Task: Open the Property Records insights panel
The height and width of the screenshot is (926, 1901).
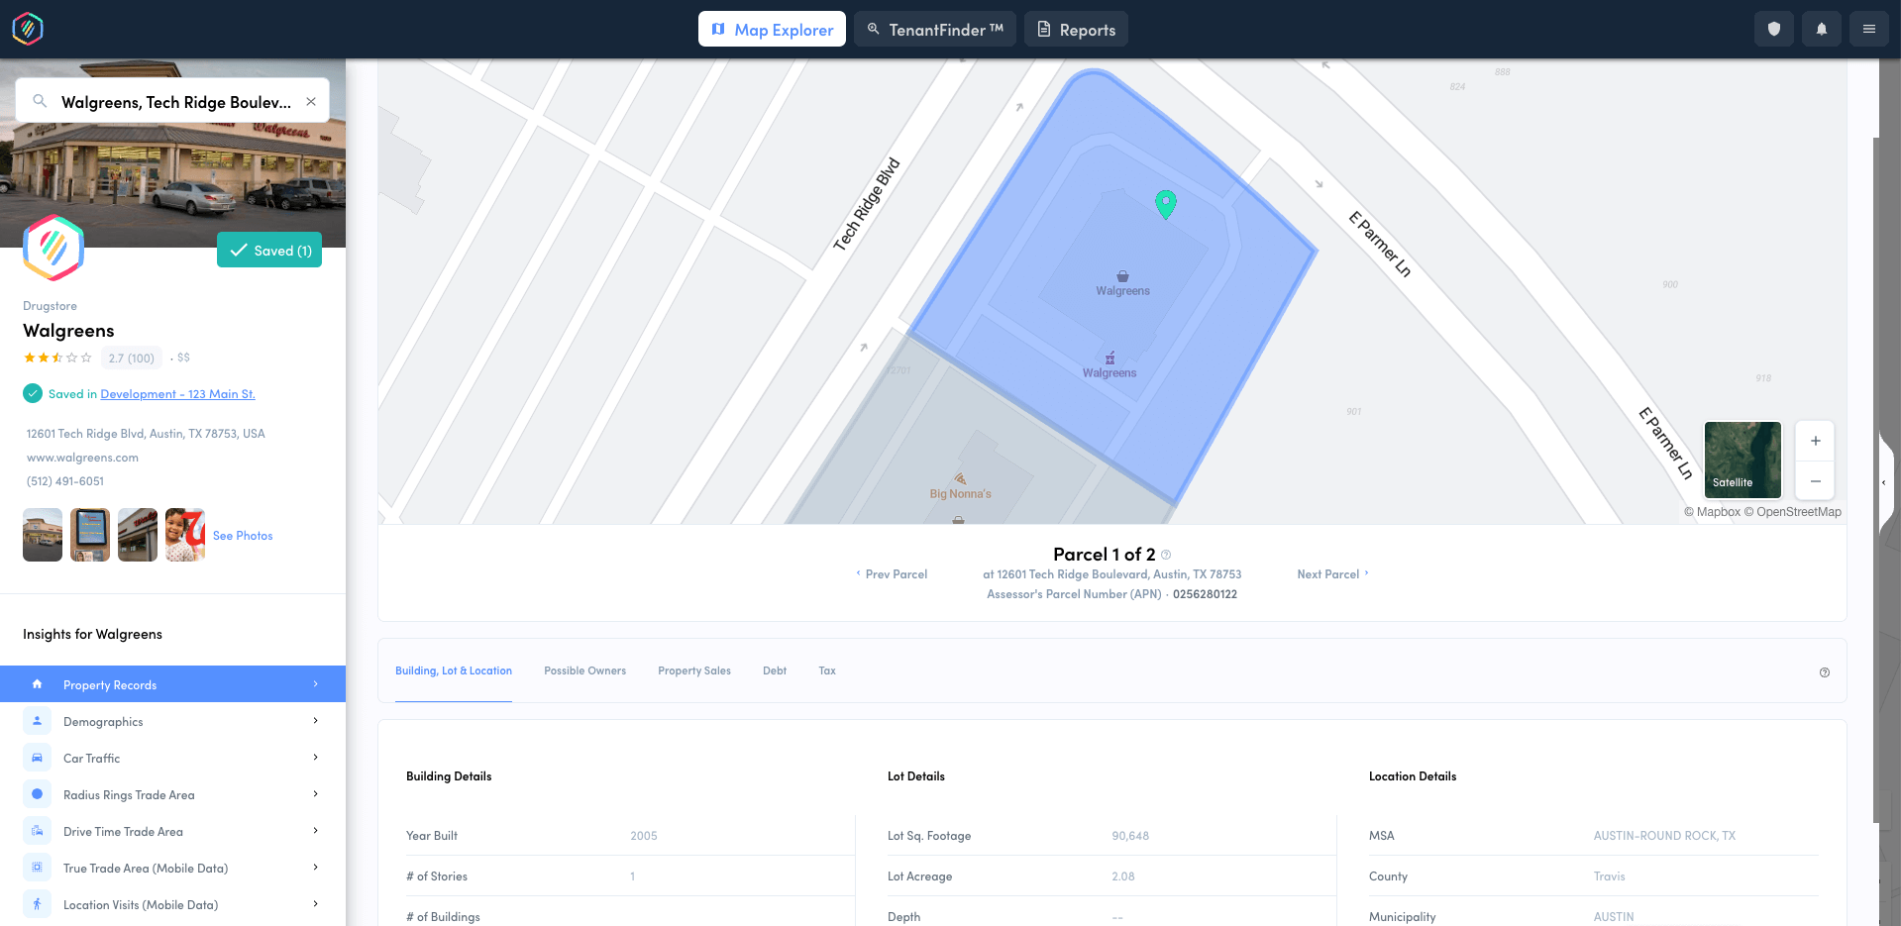Action: pyautogui.click(x=110, y=684)
